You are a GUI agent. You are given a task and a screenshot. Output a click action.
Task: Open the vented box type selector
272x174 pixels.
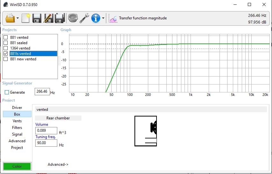click(x=151, y=110)
